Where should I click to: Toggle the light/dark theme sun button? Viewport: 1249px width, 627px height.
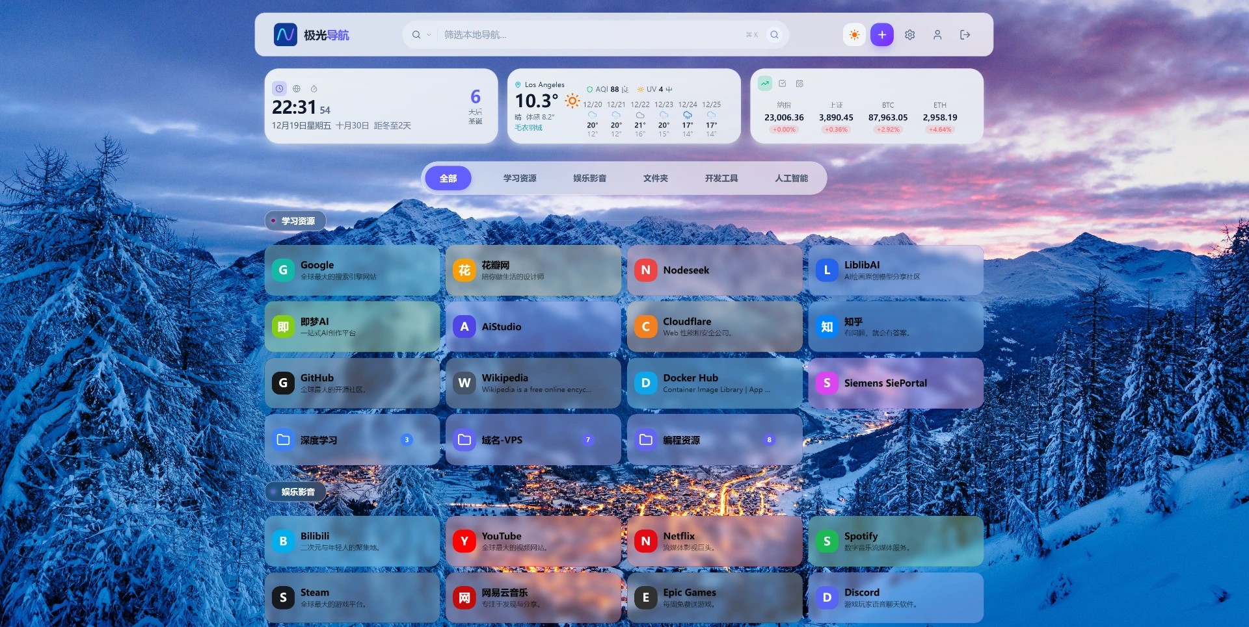[854, 35]
